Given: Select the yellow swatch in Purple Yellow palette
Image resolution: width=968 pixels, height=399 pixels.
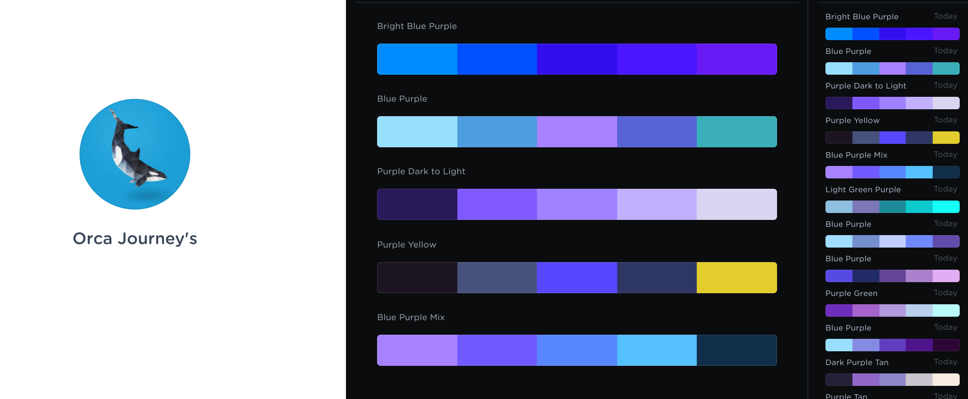Looking at the screenshot, I should tap(737, 278).
